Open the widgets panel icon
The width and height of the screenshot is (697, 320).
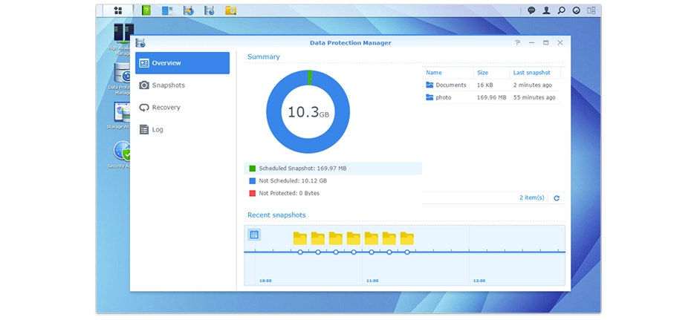pyautogui.click(x=591, y=10)
